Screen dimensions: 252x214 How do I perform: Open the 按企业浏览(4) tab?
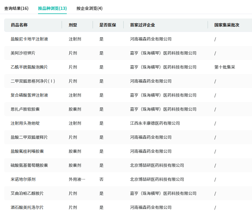pyautogui.click(x=89, y=8)
